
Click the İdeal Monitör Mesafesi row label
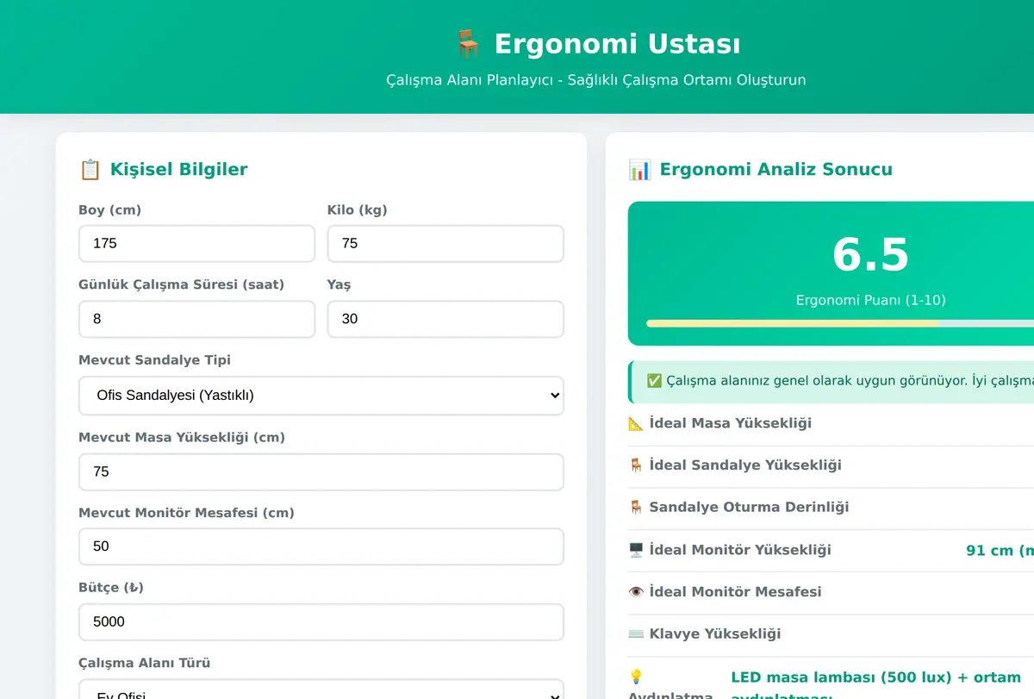point(735,592)
